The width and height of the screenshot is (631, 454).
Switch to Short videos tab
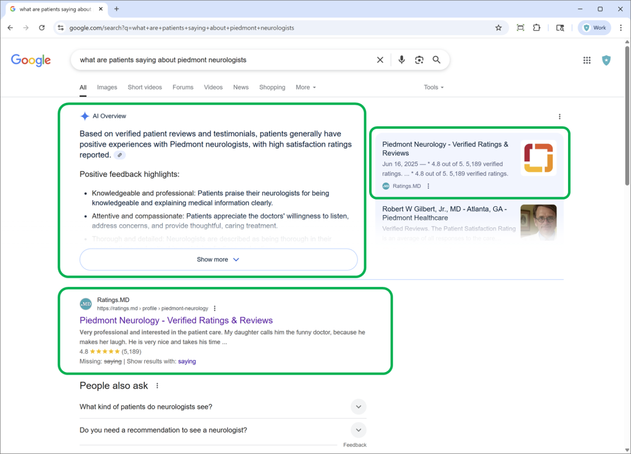(x=145, y=87)
